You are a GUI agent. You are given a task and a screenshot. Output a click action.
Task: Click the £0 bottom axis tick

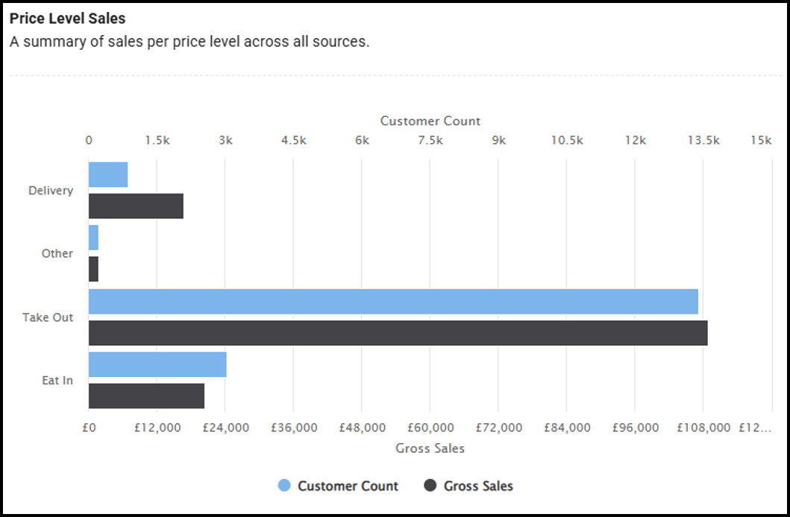click(89, 428)
